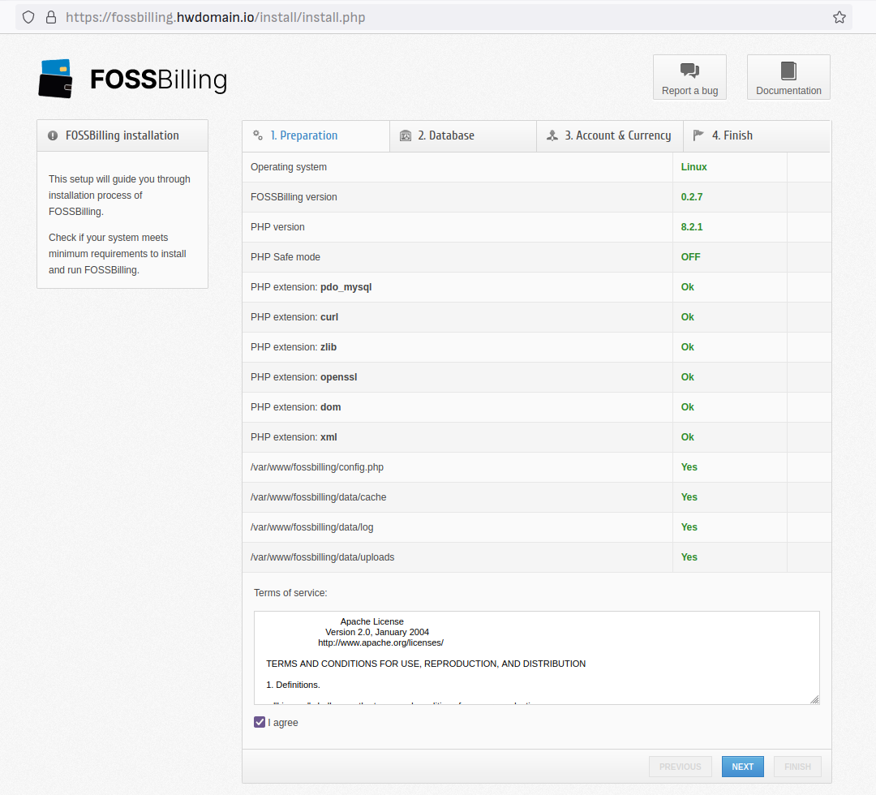The image size is (876, 795).
Task: Switch to the 2. Database tab
Action: [x=445, y=135]
